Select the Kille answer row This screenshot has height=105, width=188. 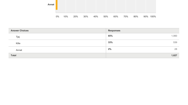(x=94, y=43)
